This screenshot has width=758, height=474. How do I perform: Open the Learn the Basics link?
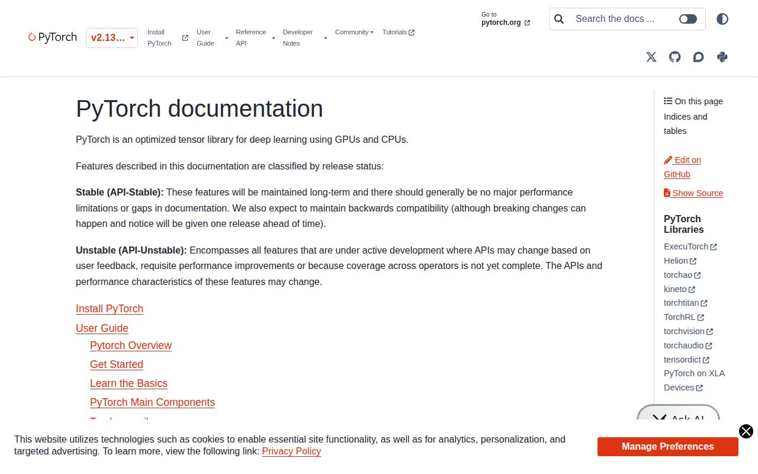[129, 383]
